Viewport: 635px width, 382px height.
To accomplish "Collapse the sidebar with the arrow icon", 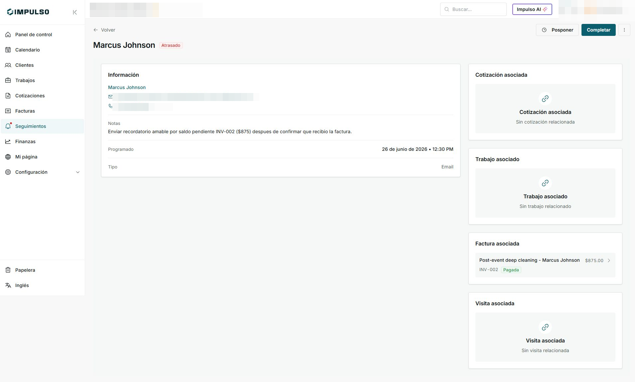I will pos(75,12).
